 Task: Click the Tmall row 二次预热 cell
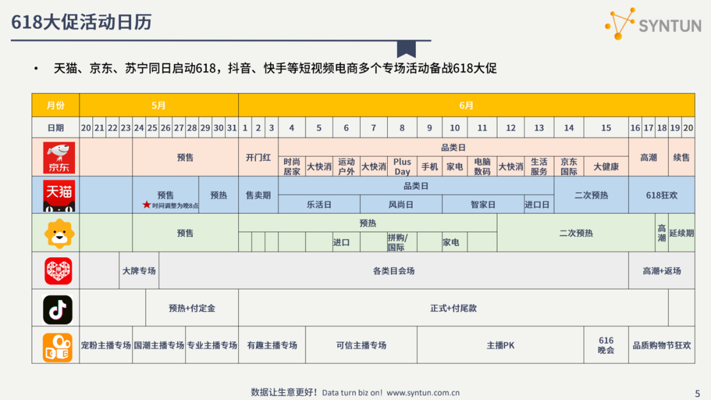(591, 195)
